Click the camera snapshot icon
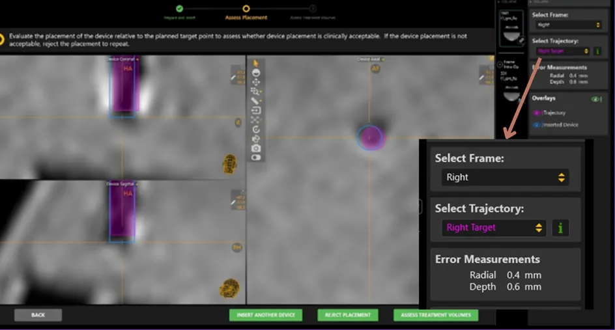This screenshot has width=615, height=330. pos(256,148)
